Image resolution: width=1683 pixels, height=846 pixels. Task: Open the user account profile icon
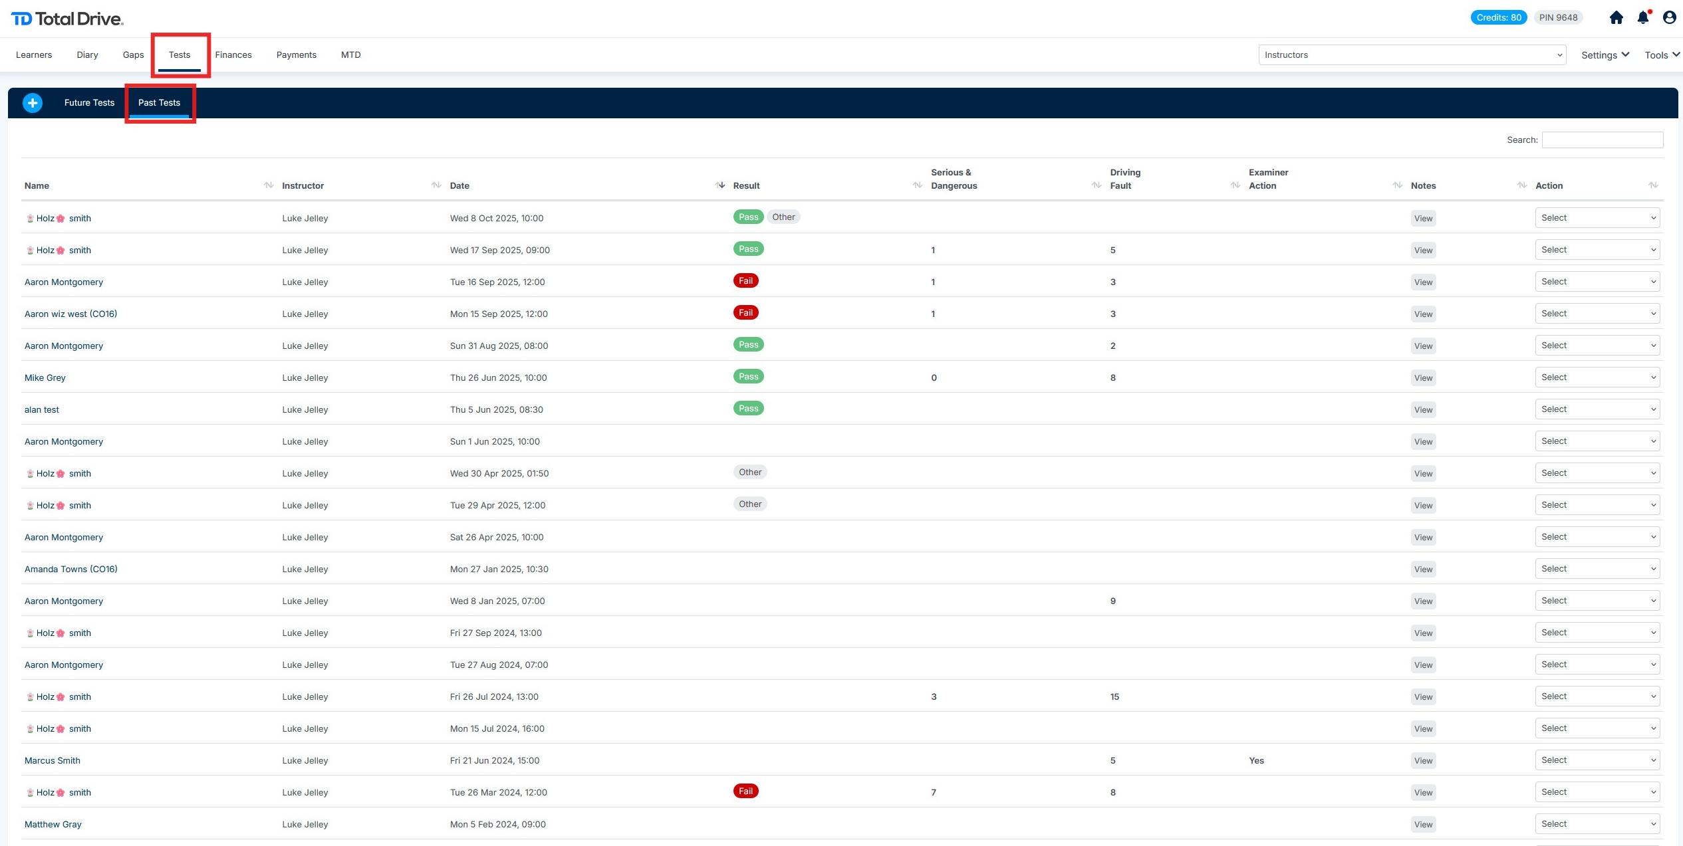point(1669,18)
